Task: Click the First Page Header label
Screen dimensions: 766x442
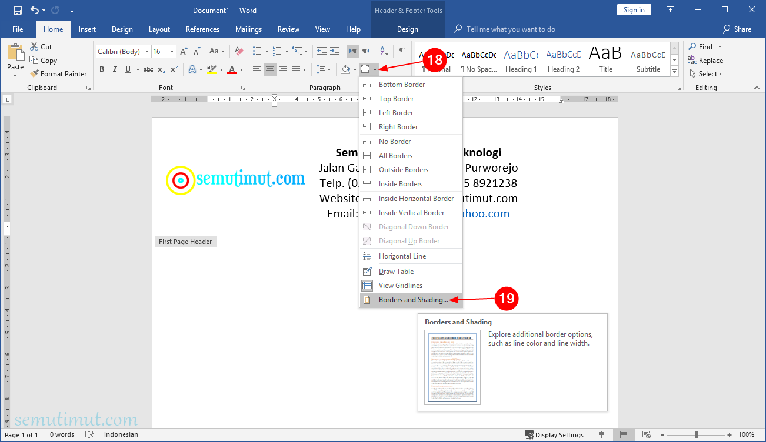Action: (x=185, y=241)
